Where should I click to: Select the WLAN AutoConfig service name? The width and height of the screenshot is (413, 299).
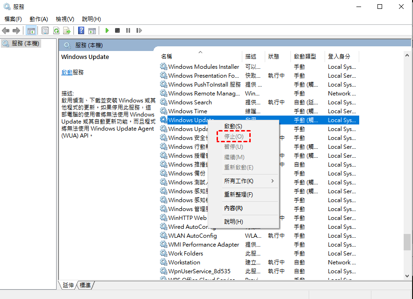(x=193, y=235)
